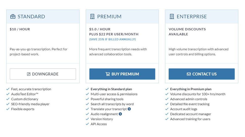This screenshot has height=137, width=245.
Task: Click the badge icon after Translate your transcript
Action: (x=129, y=109)
